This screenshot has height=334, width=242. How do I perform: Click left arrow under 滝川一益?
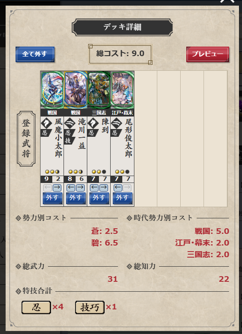coord(70,188)
